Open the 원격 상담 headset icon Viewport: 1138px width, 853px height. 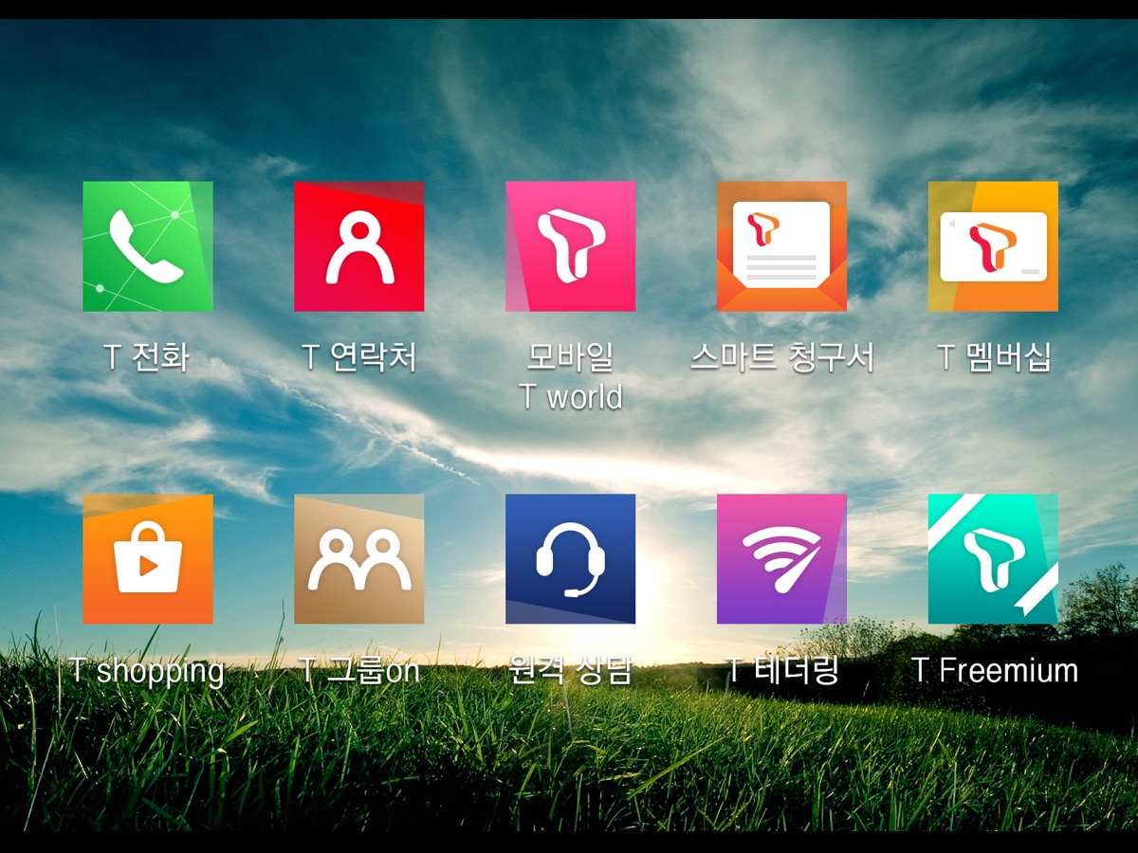coord(570,559)
